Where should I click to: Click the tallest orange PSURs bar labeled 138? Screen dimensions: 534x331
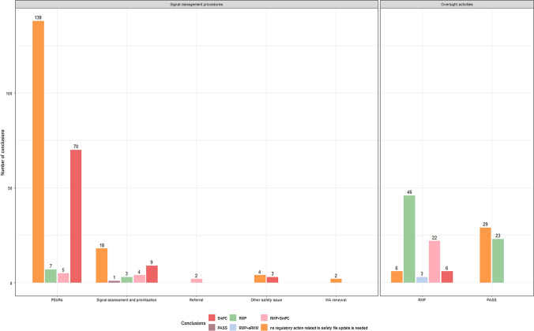[x=38, y=151]
